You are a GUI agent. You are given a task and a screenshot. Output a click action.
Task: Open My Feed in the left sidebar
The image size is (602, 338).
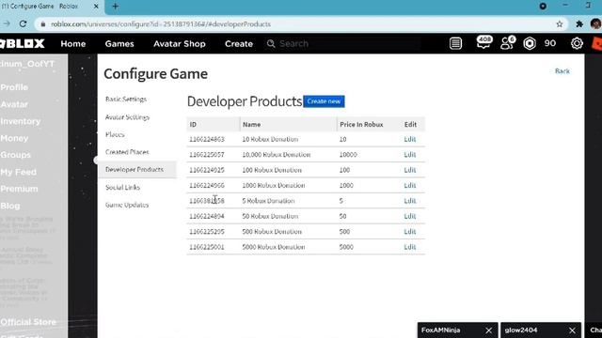pos(19,172)
